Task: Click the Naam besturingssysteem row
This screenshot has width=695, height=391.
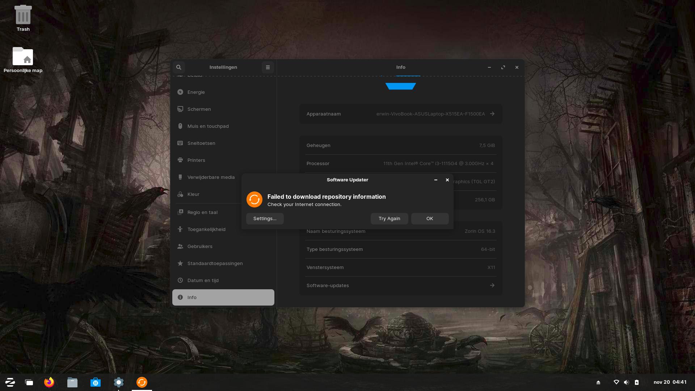Action: point(401,231)
